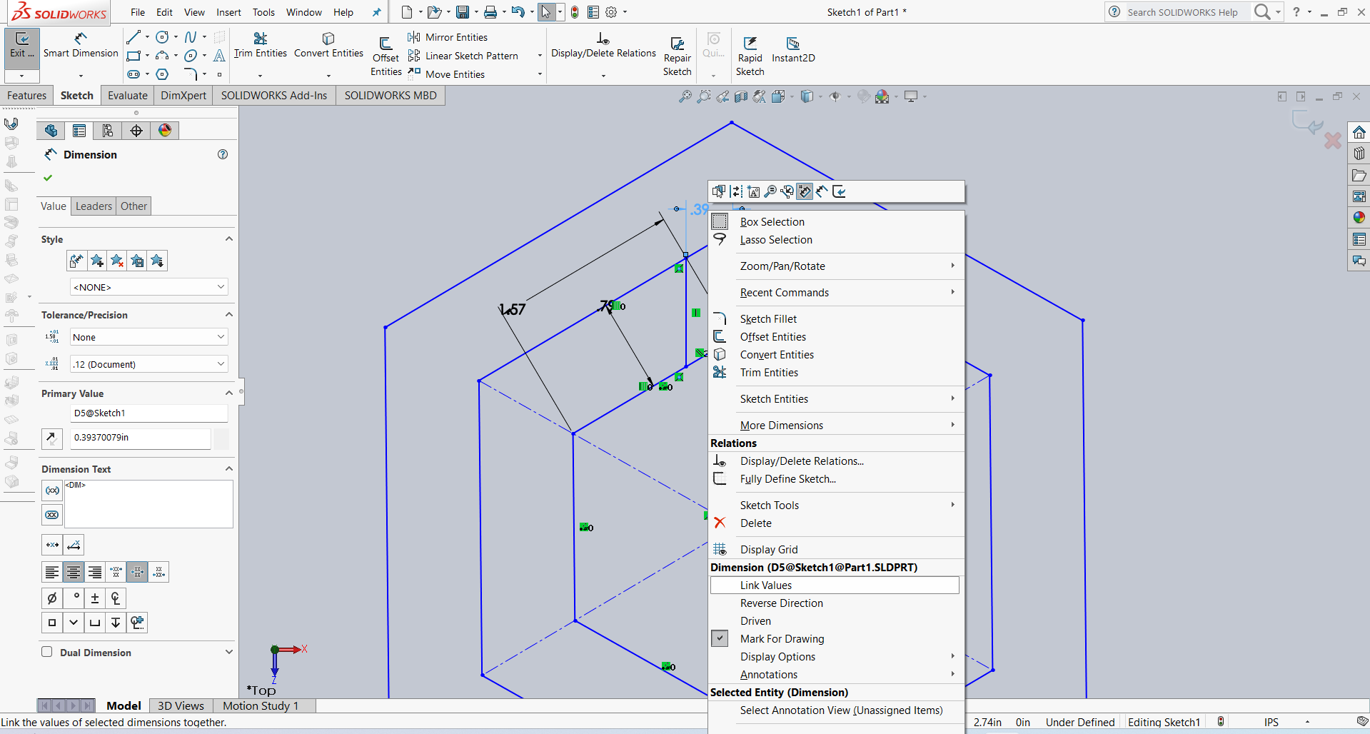Open the IPS units status entry

tap(1271, 722)
